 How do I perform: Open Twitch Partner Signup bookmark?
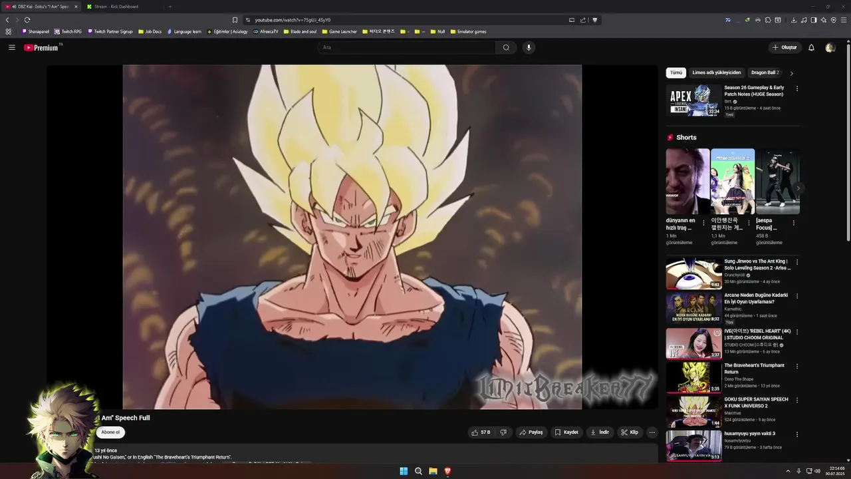[110, 31]
